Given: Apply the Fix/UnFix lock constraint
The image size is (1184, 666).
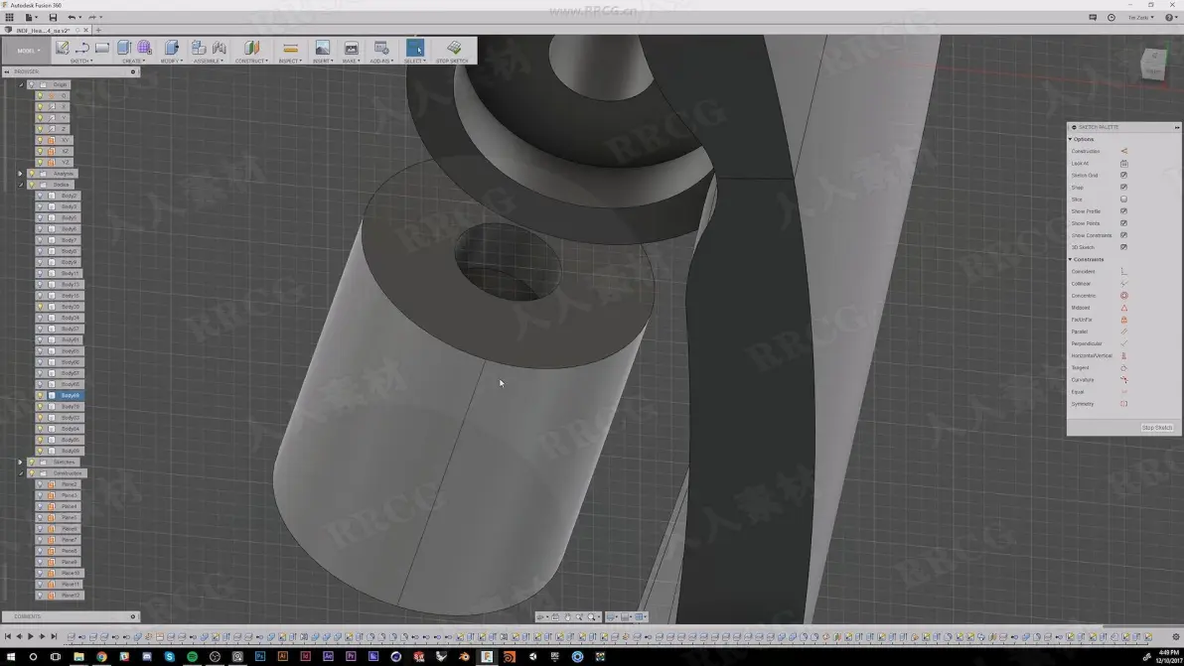Looking at the screenshot, I should pyautogui.click(x=1123, y=320).
